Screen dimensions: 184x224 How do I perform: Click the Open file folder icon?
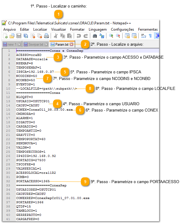pos(12,36)
